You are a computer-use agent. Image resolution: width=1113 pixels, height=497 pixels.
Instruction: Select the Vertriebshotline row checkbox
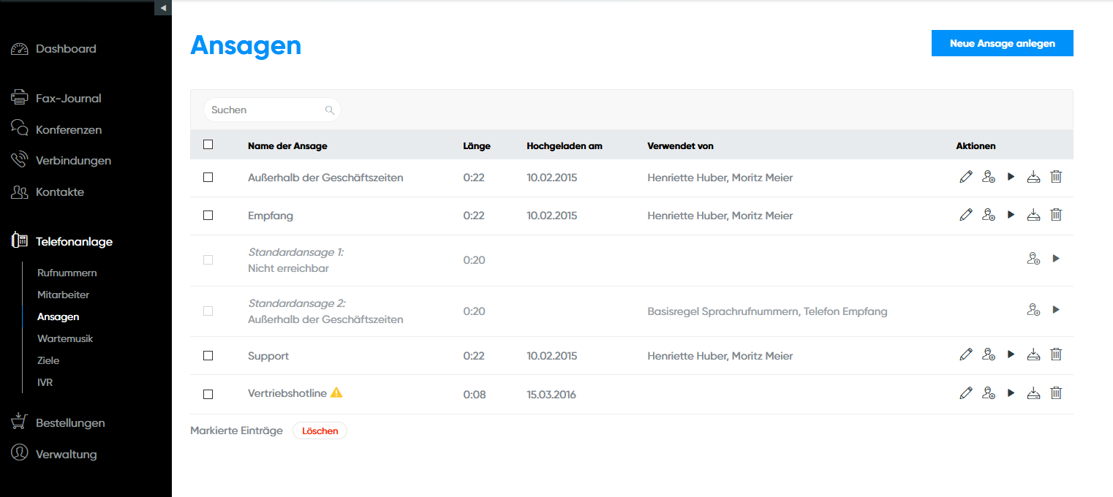tap(208, 395)
